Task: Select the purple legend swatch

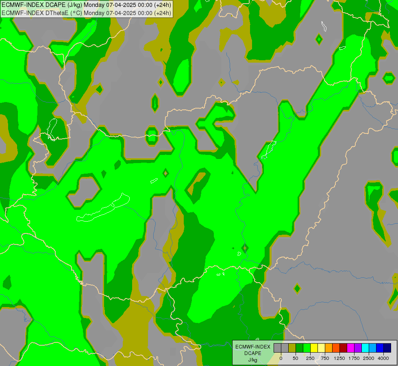Action: 358,348
